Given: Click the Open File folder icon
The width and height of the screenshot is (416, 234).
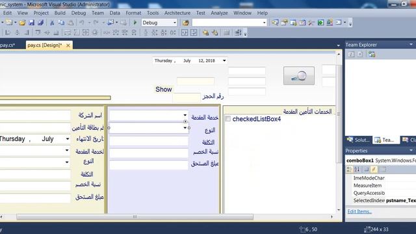Looking at the screenshot, I should click(x=22, y=23).
